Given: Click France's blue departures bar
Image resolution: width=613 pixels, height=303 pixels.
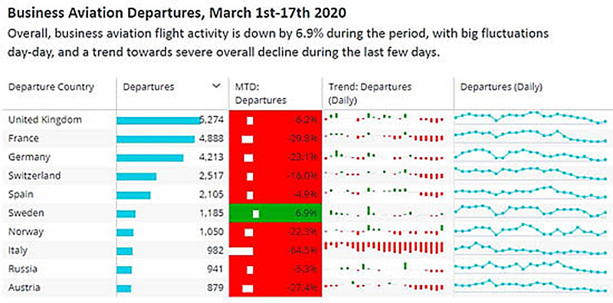Looking at the screenshot, I should (x=156, y=139).
